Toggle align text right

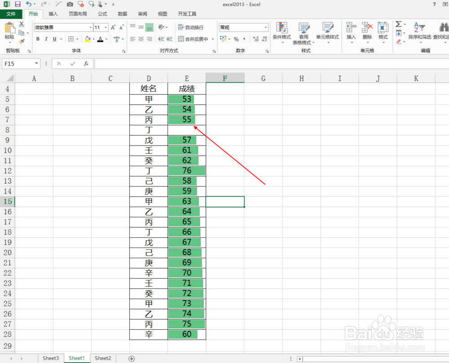coord(150,39)
